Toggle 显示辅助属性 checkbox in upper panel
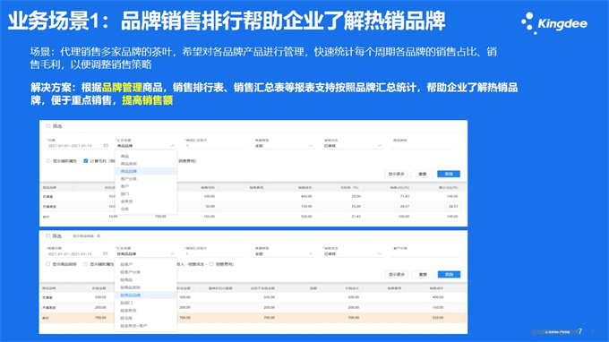This screenshot has height=342, width=609. 48,161
